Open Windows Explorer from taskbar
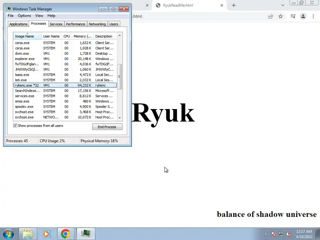Screen dimensions: 320x240 (28, 234)
